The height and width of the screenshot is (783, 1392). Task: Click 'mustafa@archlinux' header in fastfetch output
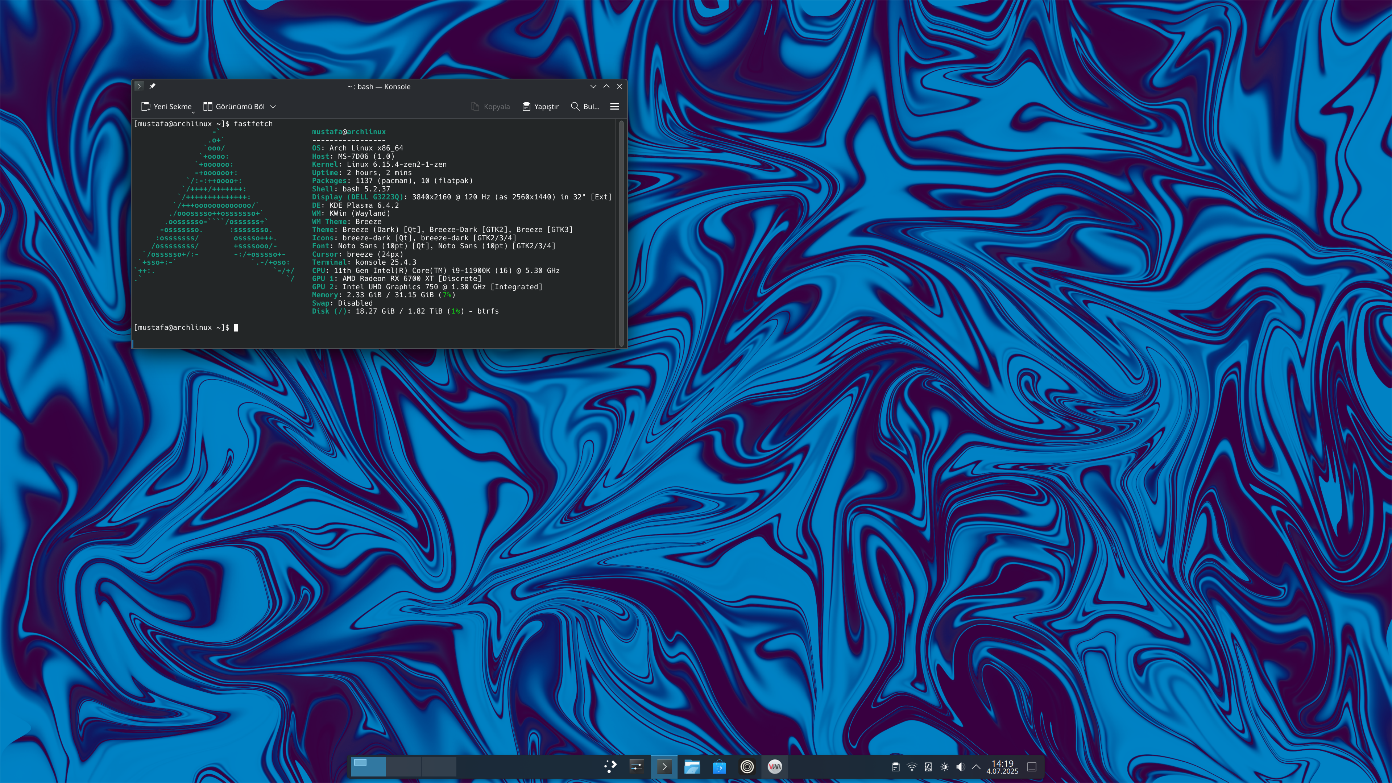pos(348,132)
